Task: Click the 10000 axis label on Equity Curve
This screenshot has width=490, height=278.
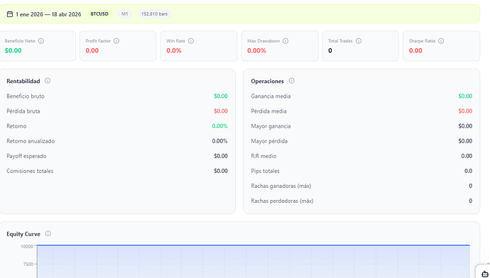Action: point(27,247)
